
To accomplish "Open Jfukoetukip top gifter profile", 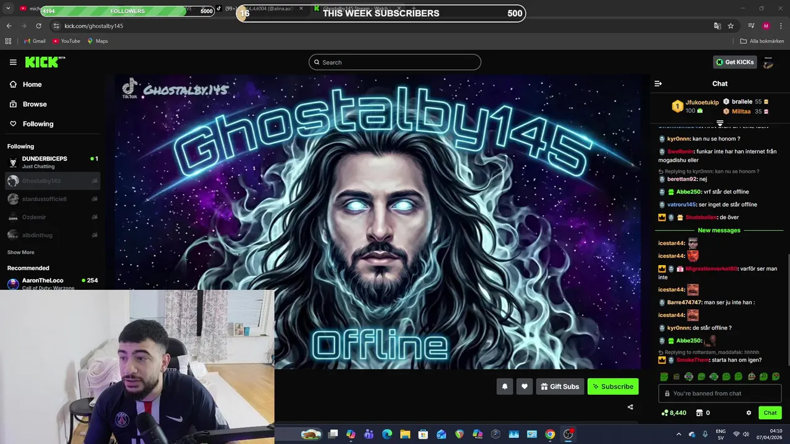I will [702, 102].
